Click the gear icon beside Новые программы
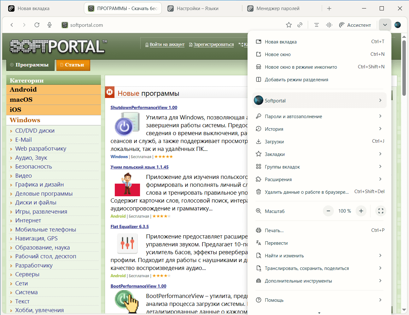The image size is (409, 315). 109,92
